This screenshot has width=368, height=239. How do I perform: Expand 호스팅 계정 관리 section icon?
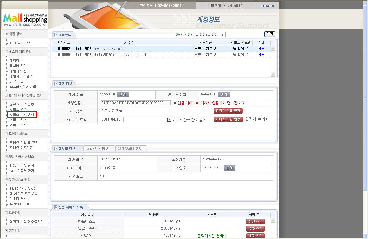click(x=6, y=52)
